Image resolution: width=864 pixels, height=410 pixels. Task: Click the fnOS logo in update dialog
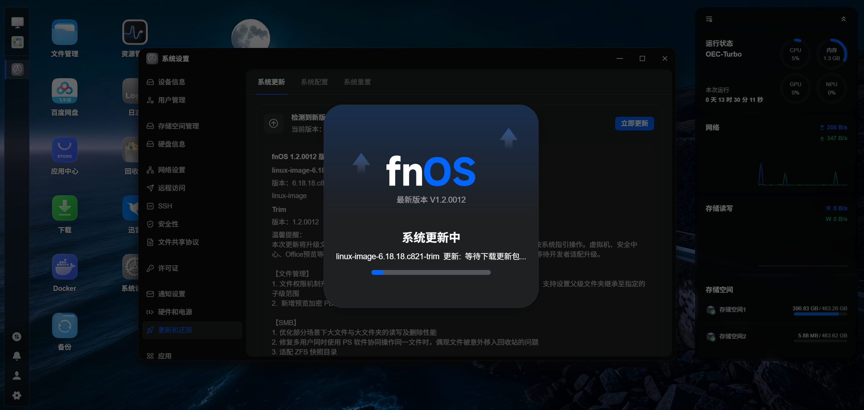(x=431, y=171)
